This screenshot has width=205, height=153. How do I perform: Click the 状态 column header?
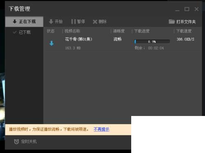click(50, 31)
